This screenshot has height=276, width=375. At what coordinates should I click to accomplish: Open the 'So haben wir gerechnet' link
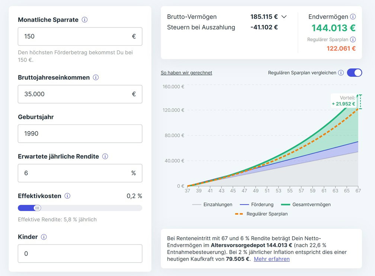pyautogui.click(x=186, y=73)
